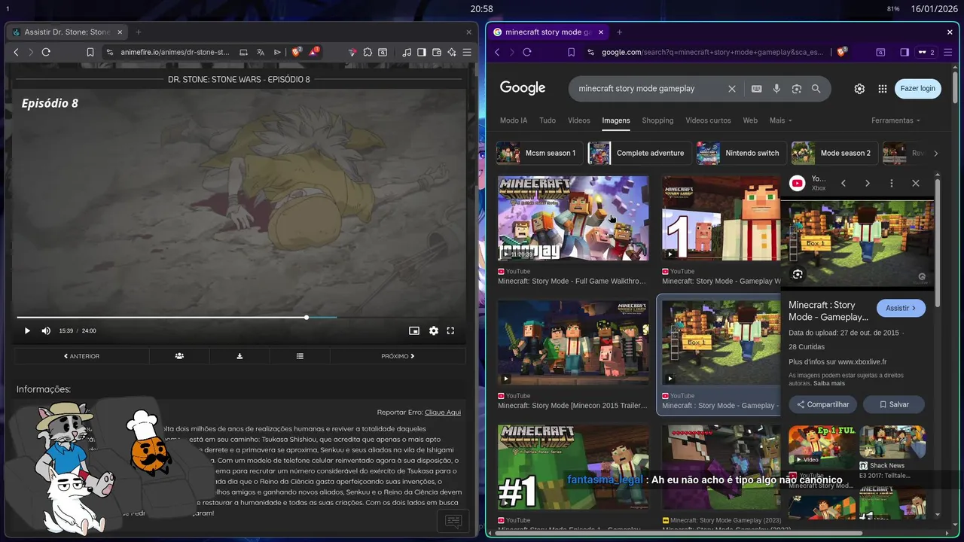The height and width of the screenshot is (542, 964).
Task: Click the download icon below the player
Action: (239, 356)
